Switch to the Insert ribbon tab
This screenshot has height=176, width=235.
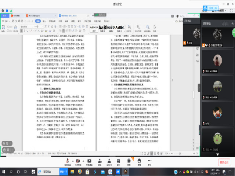click(x=44, y=21)
